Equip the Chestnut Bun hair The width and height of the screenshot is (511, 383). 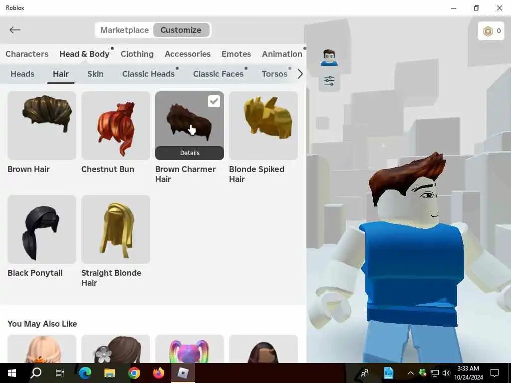point(116,126)
